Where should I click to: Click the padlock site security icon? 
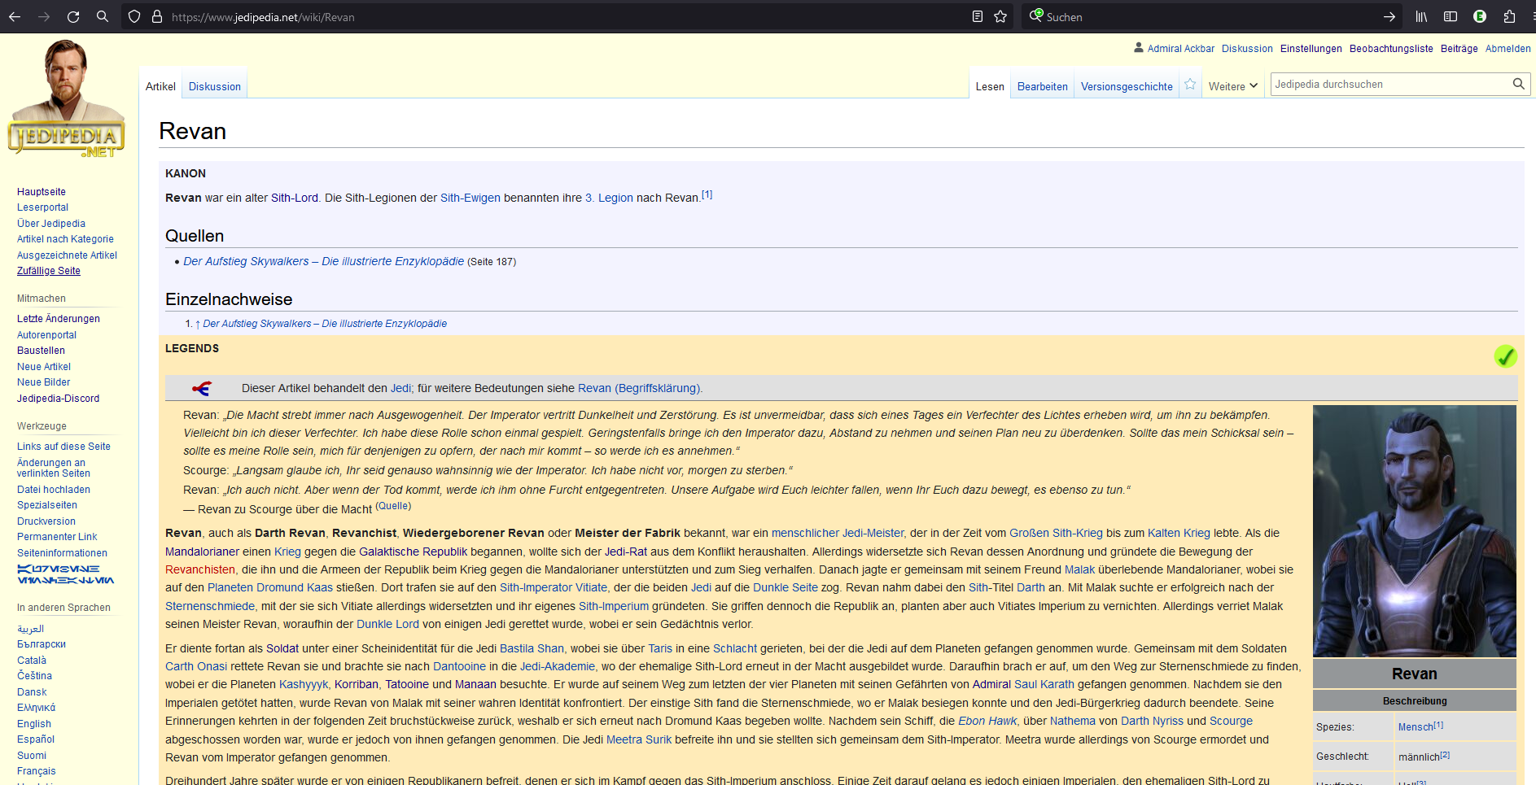tap(157, 16)
